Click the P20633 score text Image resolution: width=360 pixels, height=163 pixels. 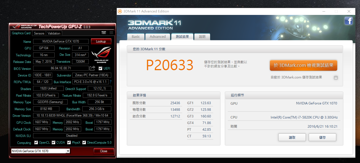coord(170,65)
